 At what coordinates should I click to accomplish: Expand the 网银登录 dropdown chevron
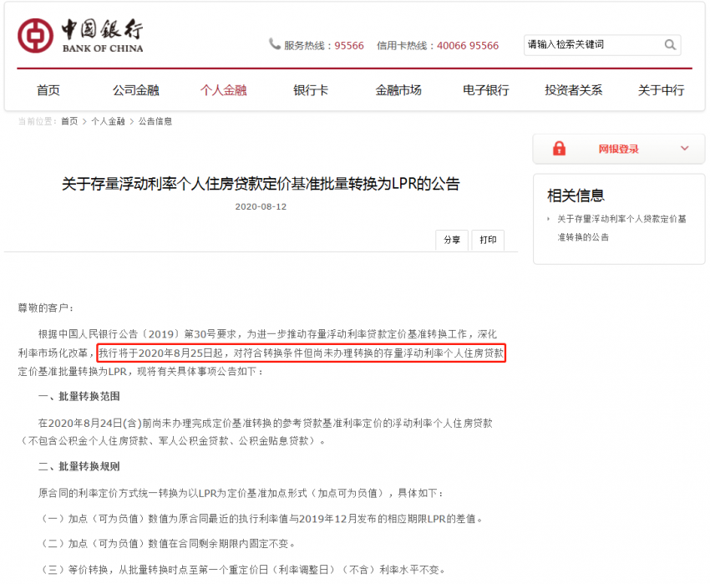click(x=684, y=148)
